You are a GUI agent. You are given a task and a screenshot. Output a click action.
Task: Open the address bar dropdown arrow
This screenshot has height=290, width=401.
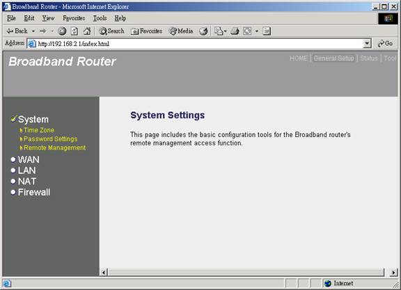pyautogui.click(x=367, y=44)
